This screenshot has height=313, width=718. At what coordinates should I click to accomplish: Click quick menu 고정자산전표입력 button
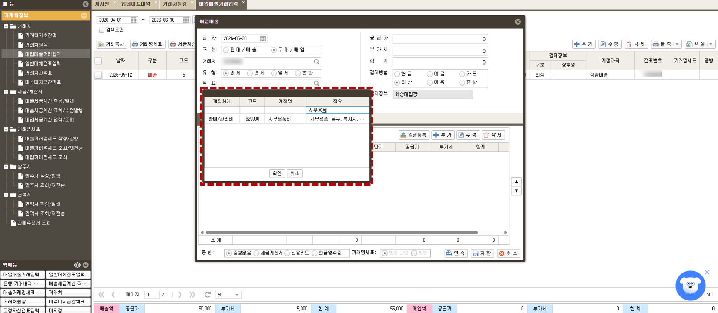(23, 310)
